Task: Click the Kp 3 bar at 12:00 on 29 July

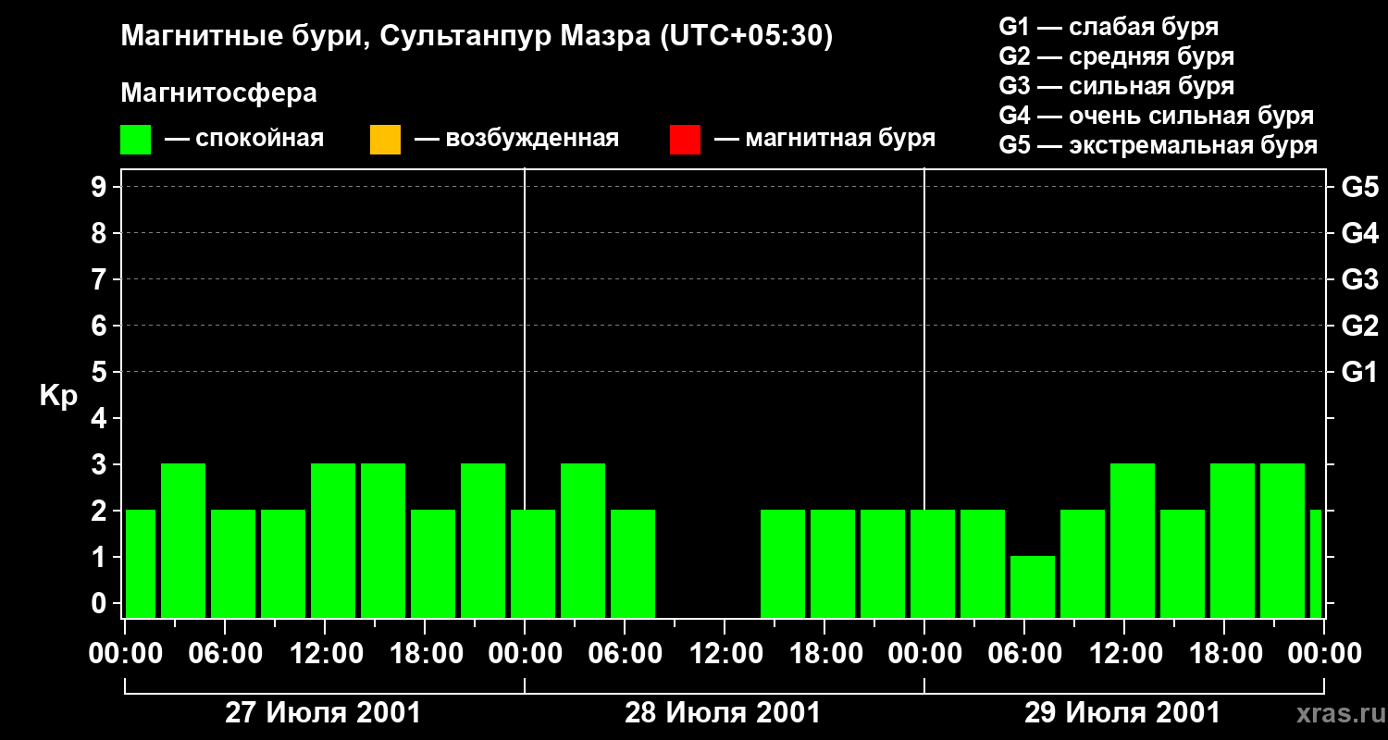Action: click(x=1133, y=540)
